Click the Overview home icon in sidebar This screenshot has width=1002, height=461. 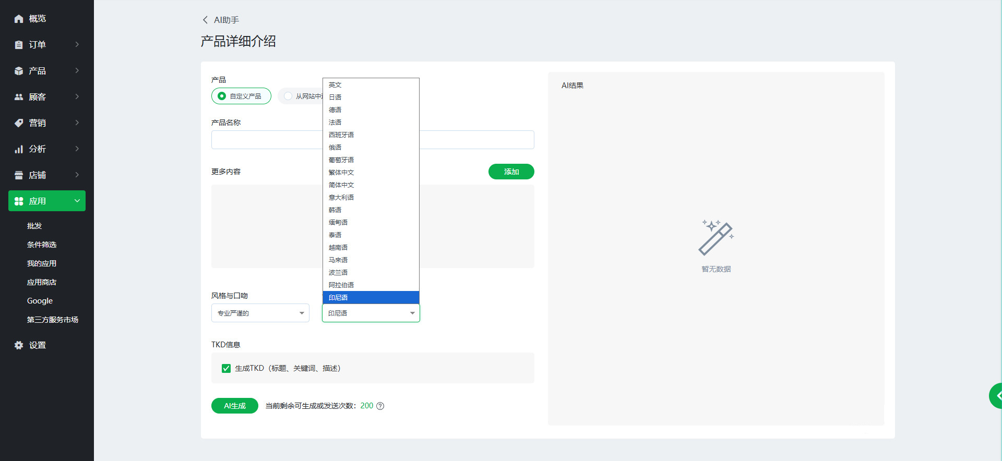19,19
